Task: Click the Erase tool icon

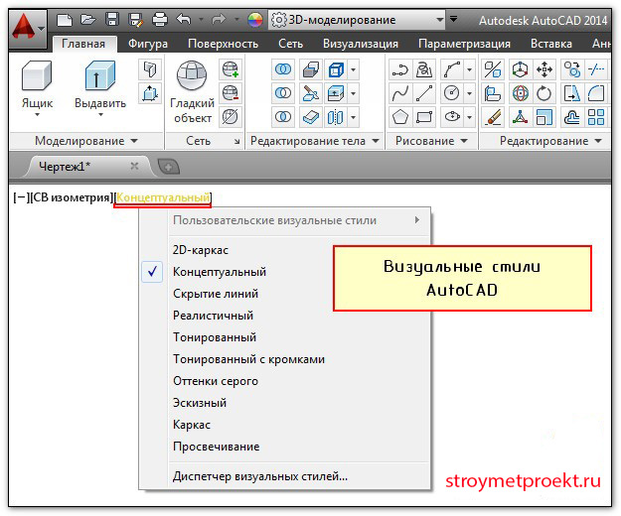Action: tap(493, 117)
